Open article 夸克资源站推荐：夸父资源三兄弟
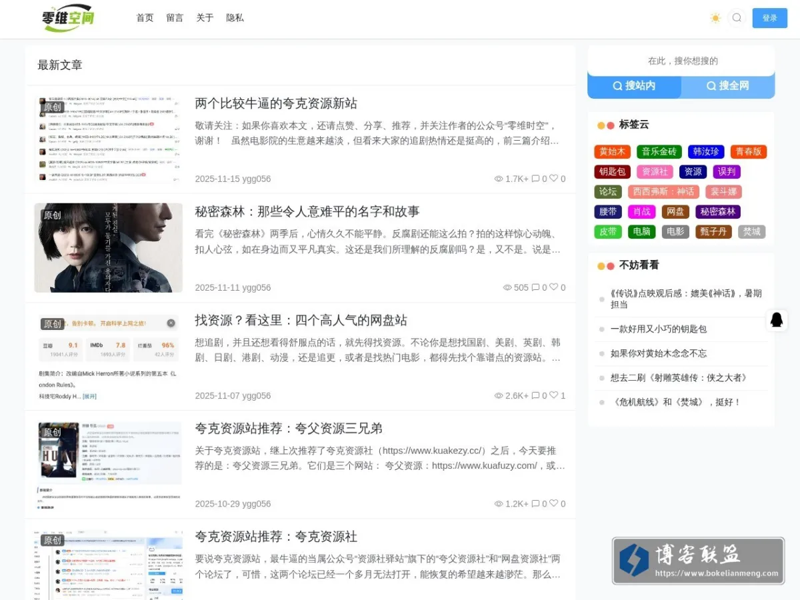The width and height of the screenshot is (800, 600). 289,429
